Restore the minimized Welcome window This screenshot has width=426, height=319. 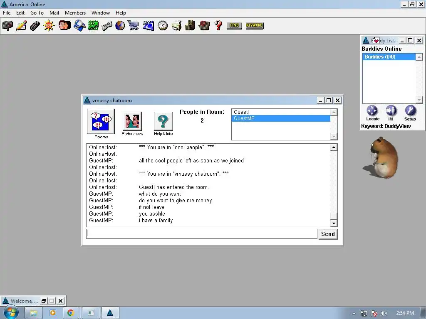tap(43, 301)
